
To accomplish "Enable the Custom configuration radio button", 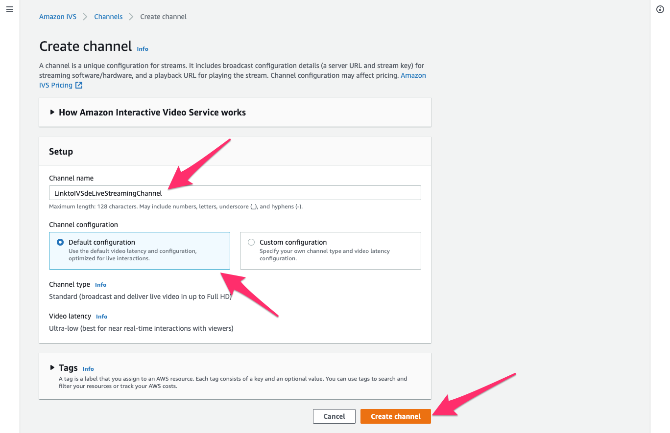I will [x=251, y=242].
